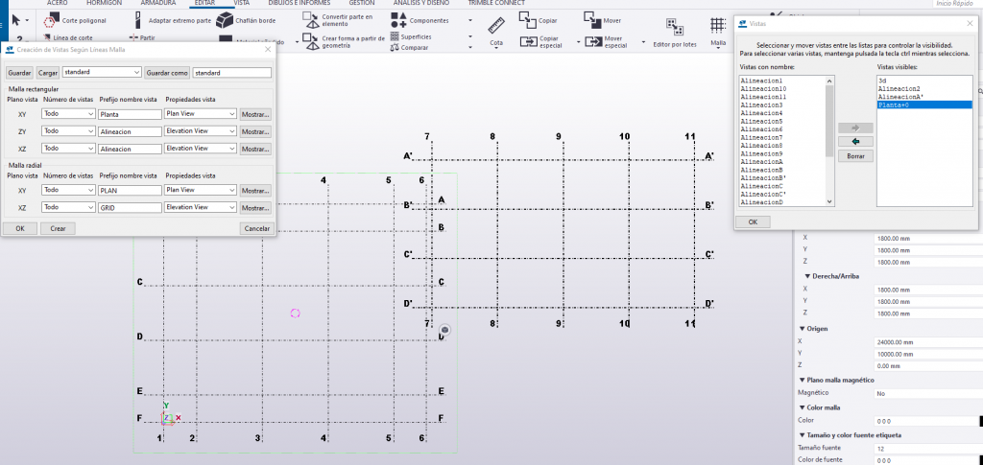Viewport: 983px width, 465px height.
Task: Open the Copiar especial dropdown arrow
Action: 578,42
